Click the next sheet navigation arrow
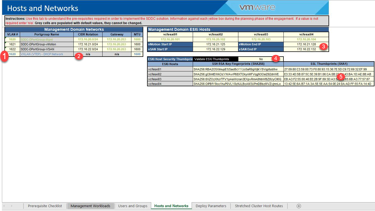 [11, 206]
